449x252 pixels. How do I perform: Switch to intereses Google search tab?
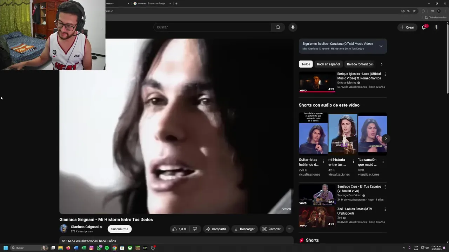coord(152,3)
